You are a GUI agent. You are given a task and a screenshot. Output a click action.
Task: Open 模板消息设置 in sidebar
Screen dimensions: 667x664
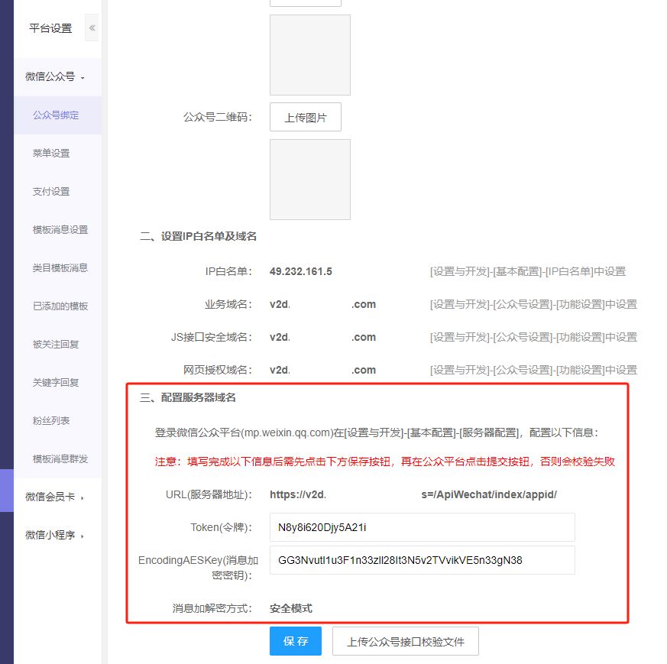[60, 230]
